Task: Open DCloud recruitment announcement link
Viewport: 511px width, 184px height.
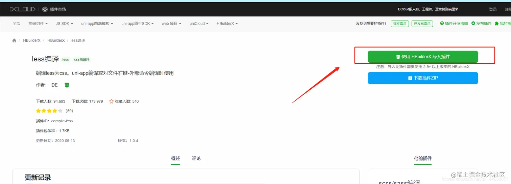Action: coord(428,9)
